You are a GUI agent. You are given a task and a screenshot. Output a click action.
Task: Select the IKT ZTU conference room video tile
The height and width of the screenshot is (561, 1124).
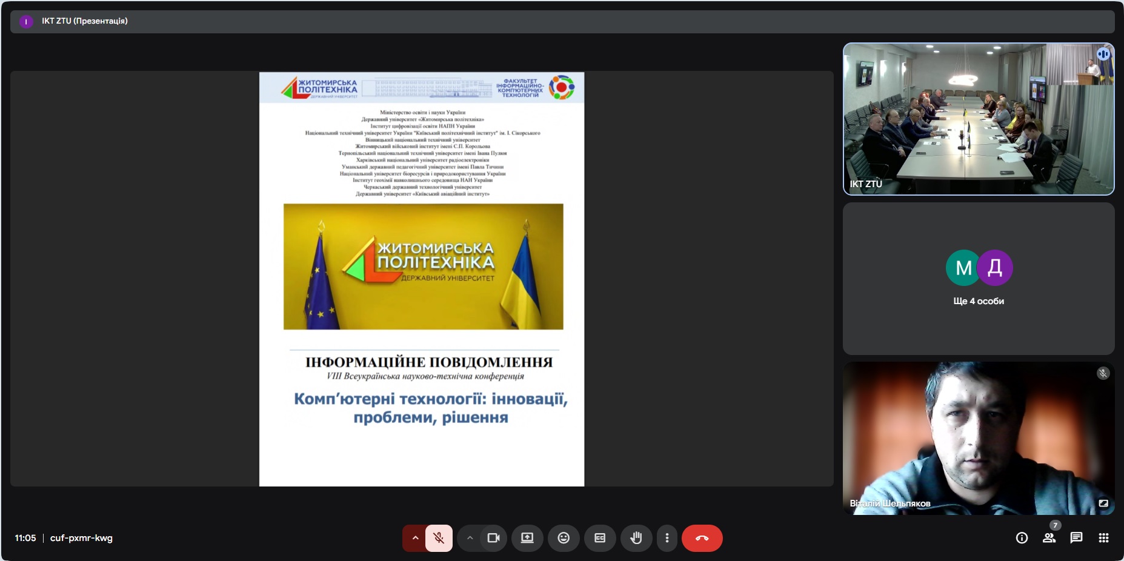(x=979, y=119)
